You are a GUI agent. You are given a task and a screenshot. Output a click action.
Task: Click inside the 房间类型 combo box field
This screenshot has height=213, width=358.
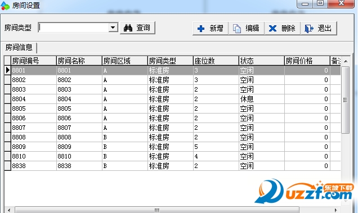coord(74,28)
